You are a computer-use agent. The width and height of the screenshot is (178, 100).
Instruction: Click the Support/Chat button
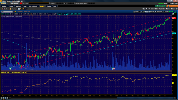[x=14, y=3]
